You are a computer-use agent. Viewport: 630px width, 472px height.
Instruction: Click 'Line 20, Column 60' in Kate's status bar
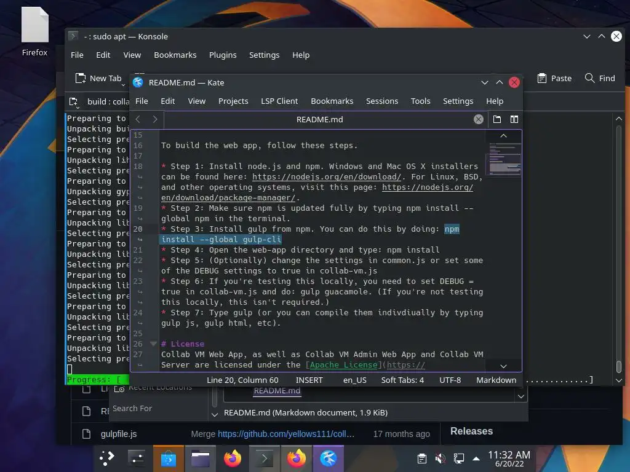click(242, 380)
